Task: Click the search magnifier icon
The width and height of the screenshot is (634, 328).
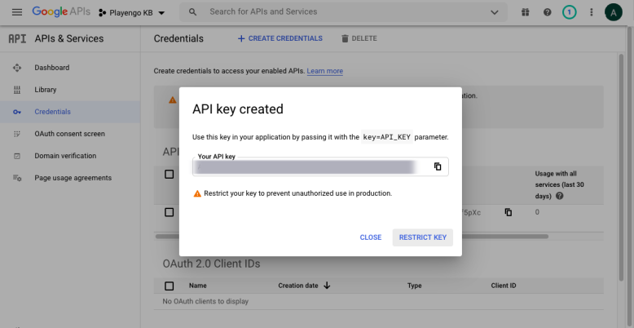Action: (x=193, y=12)
